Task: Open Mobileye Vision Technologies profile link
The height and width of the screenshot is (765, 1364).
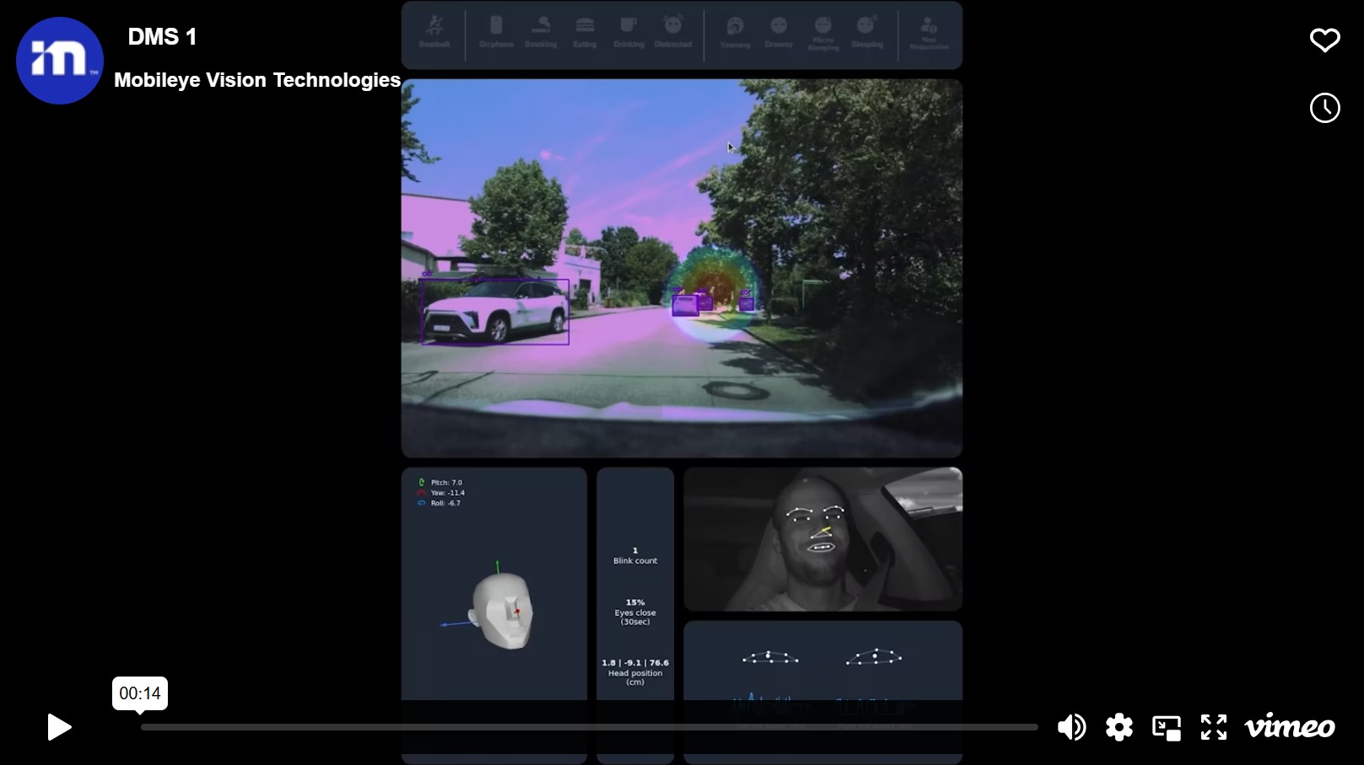Action: 257,80
